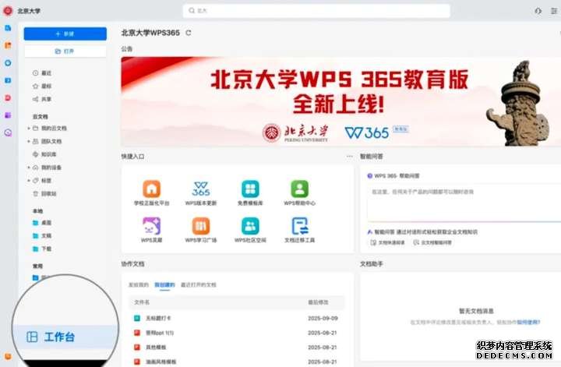The width and height of the screenshot is (561, 367).
Task: Open the WPS版本更新 shortcut
Action: pos(201,193)
